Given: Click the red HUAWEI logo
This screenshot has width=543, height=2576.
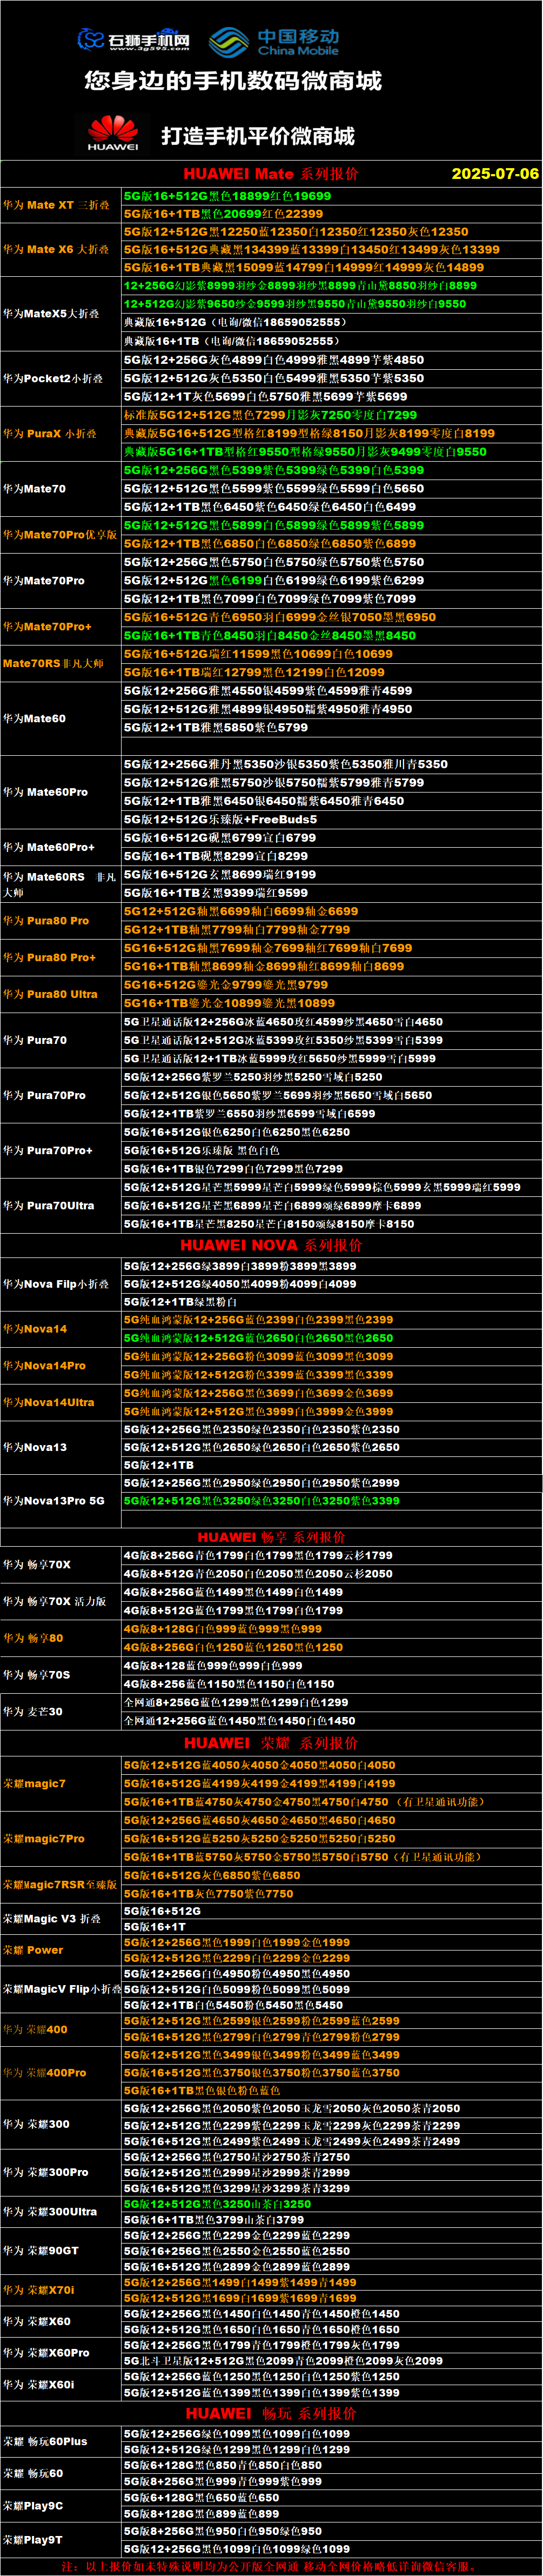Looking at the screenshot, I should click(x=112, y=132).
